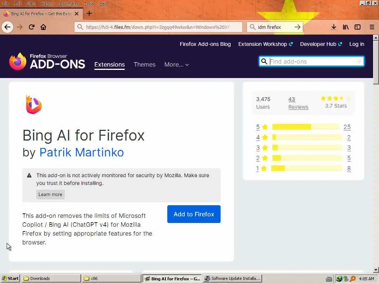Image resolution: width=379 pixels, height=284 pixels.
Task: Open the Developer Hub link
Action: (x=321, y=44)
